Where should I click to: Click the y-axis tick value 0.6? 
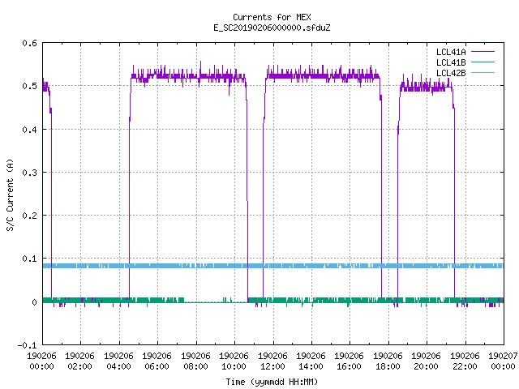click(x=30, y=43)
